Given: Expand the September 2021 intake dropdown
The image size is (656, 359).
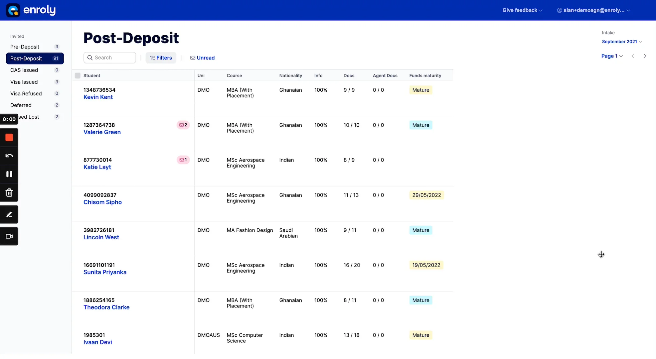Looking at the screenshot, I should [x=621, y=42].
